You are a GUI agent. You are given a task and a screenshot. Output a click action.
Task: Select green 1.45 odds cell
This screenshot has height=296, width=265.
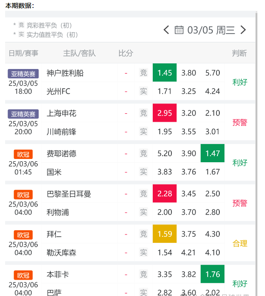coord(165,73)
